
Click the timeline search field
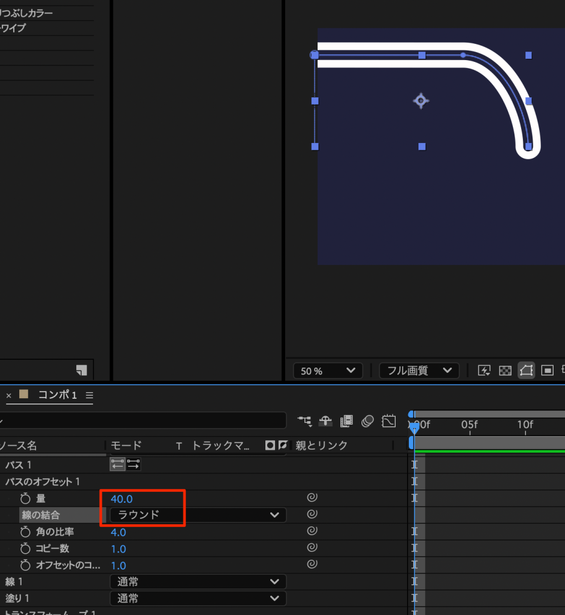coord(144,420)
